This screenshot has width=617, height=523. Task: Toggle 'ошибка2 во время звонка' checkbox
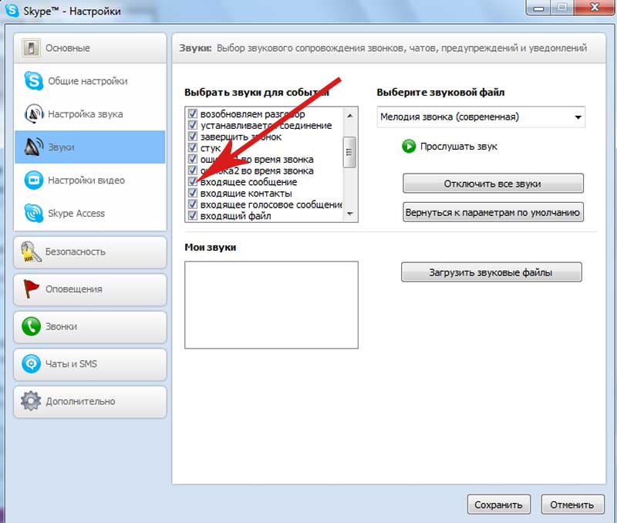[192, 170]
